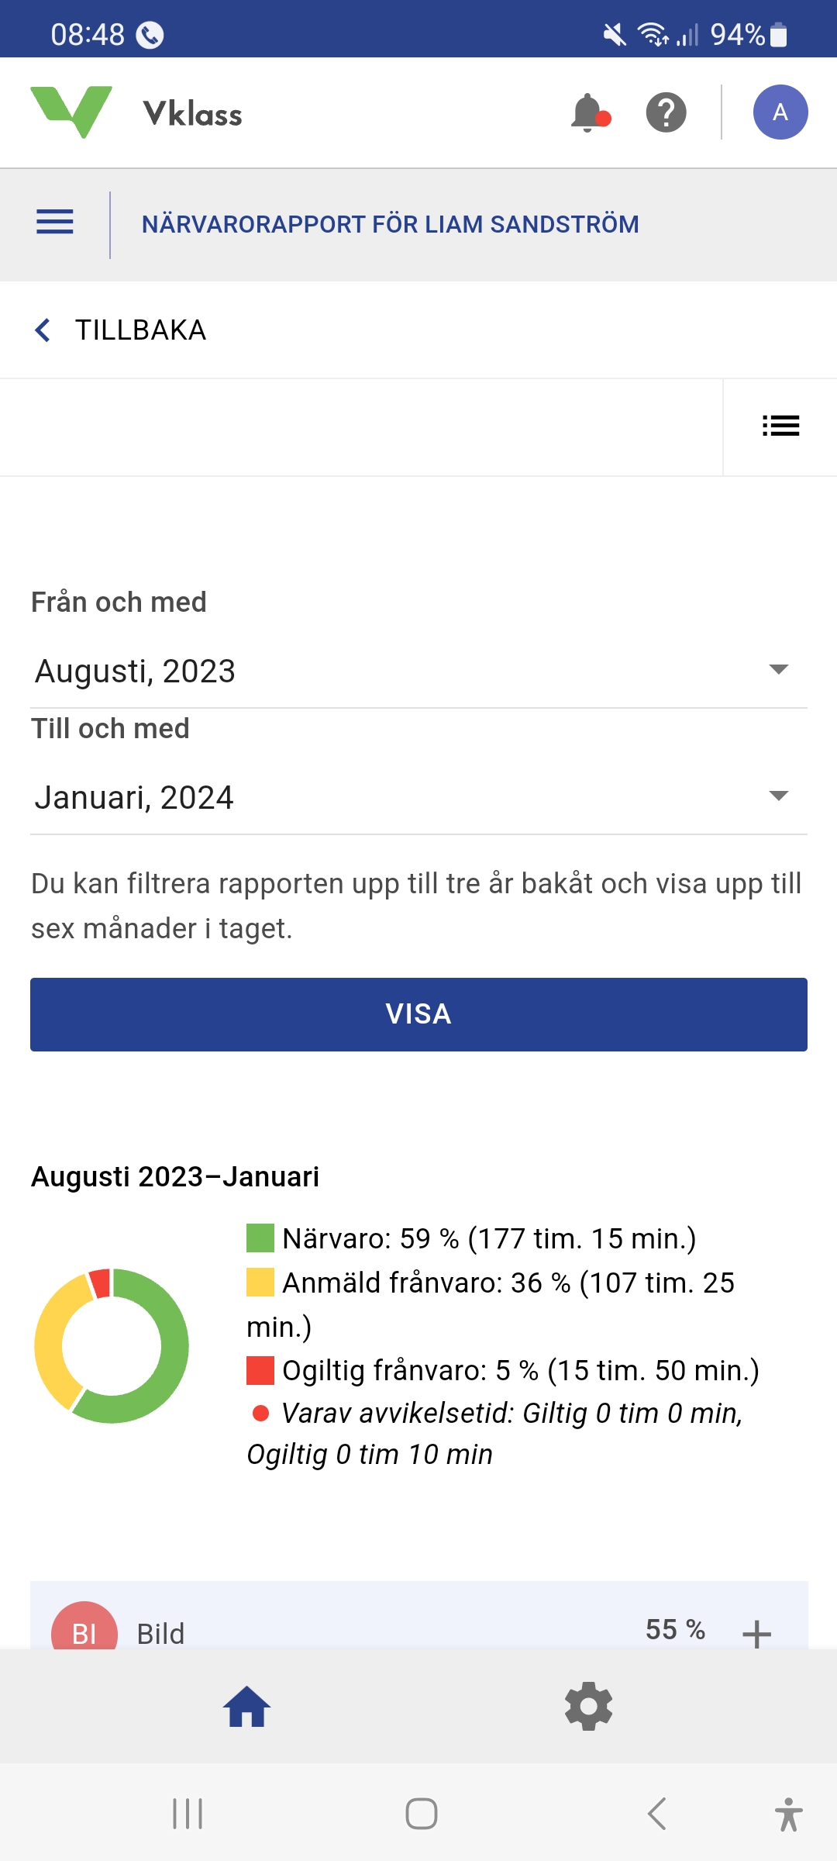This screenshot has height=1861, width=837.
Task: Open the list view options icon
Action: (x=780, y=426)
